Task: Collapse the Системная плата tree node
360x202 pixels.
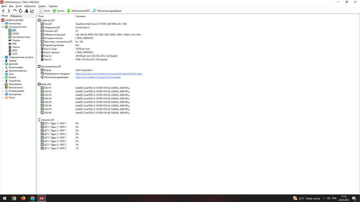Action: tap(3, 27)
